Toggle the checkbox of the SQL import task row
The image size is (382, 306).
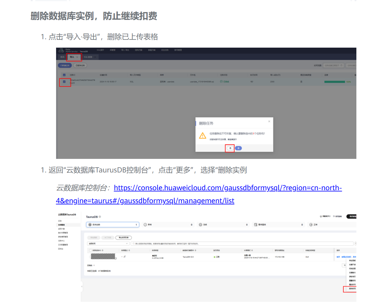point(64,82)
